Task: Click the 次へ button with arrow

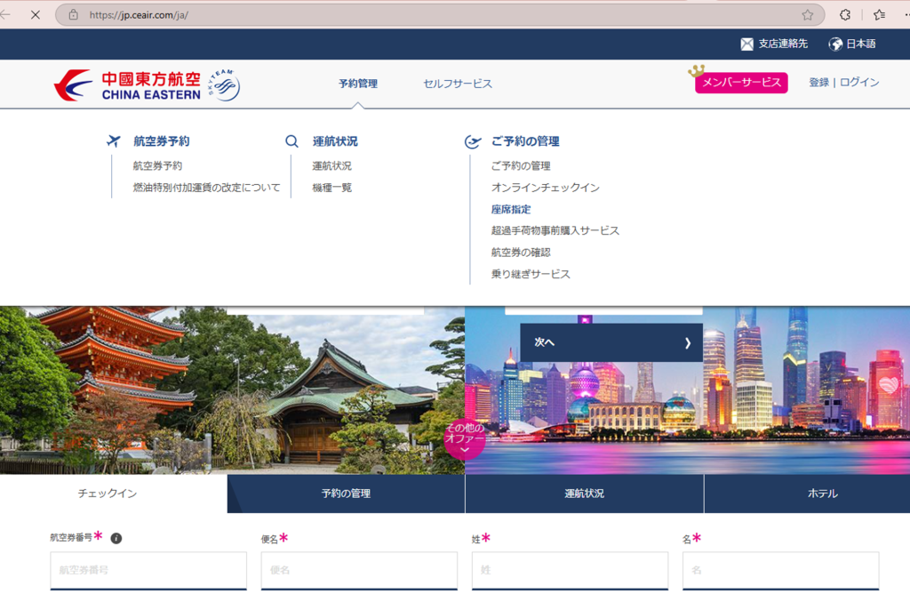Action: point(611,342)
